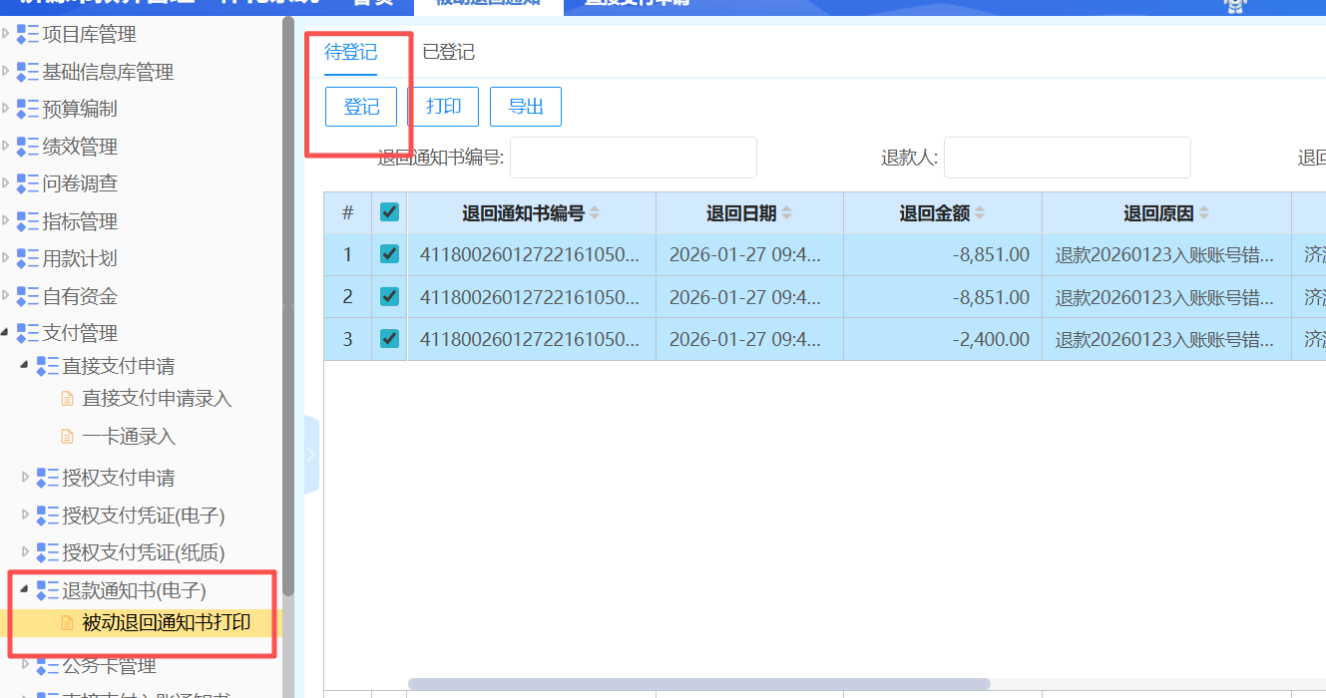Uncheck the checkbox for row 2
Image resolution: width=1326 pixels, height=698 pixels.
(390, 296)
